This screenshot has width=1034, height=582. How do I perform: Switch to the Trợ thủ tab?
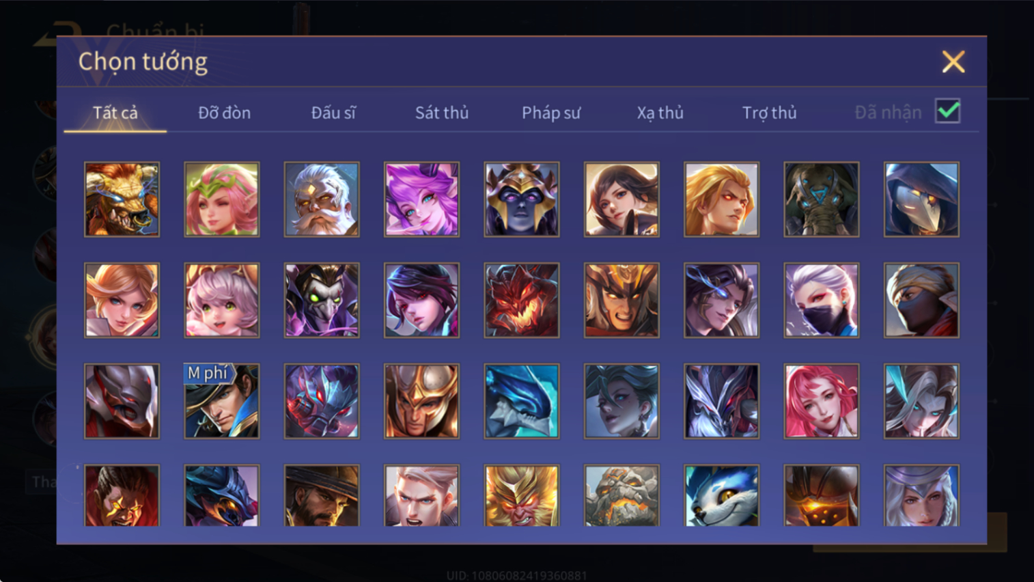tap(770, 113)
